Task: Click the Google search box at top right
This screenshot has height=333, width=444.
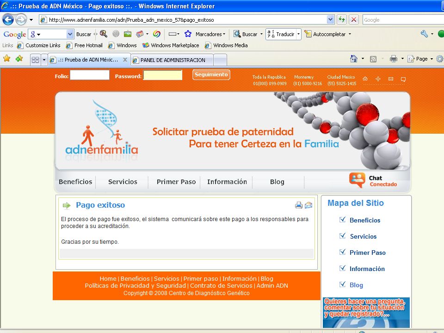Action: pos(403,20)
